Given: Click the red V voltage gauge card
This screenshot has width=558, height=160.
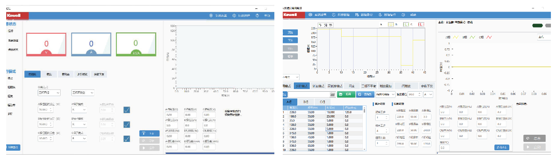Looking at the screenshot, I should (46, 44).
